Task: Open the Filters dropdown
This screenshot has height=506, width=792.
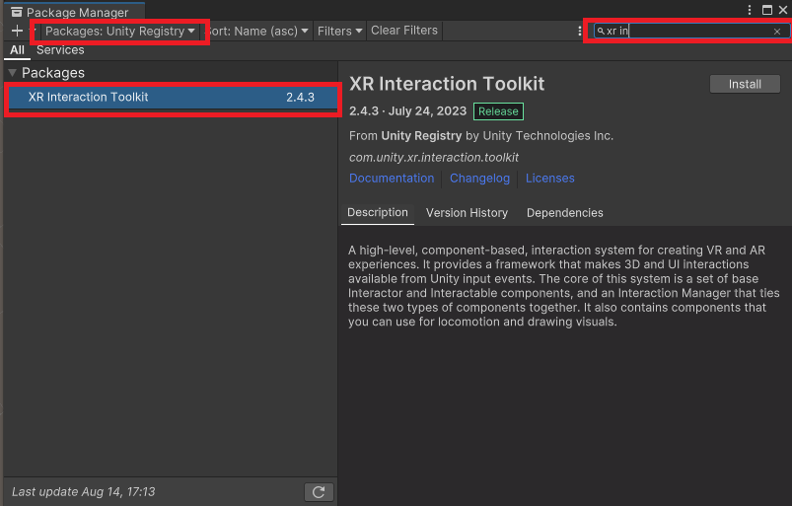Action: (339, 32)
